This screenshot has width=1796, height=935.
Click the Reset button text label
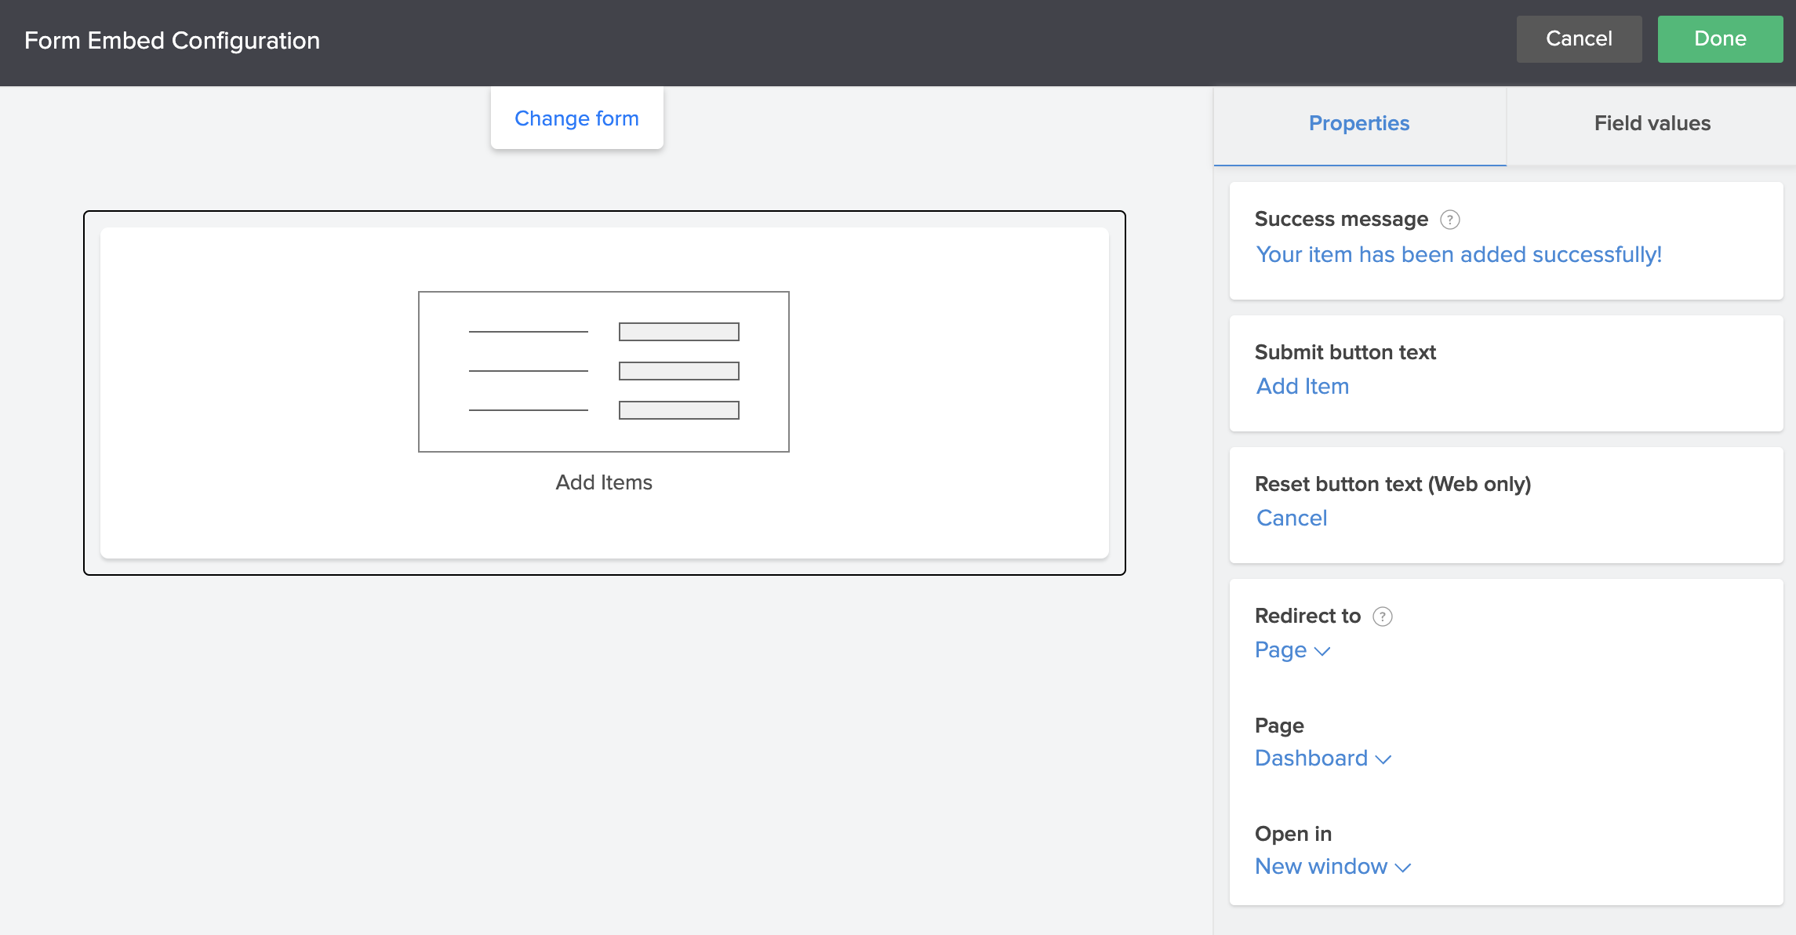(1394, 485)
